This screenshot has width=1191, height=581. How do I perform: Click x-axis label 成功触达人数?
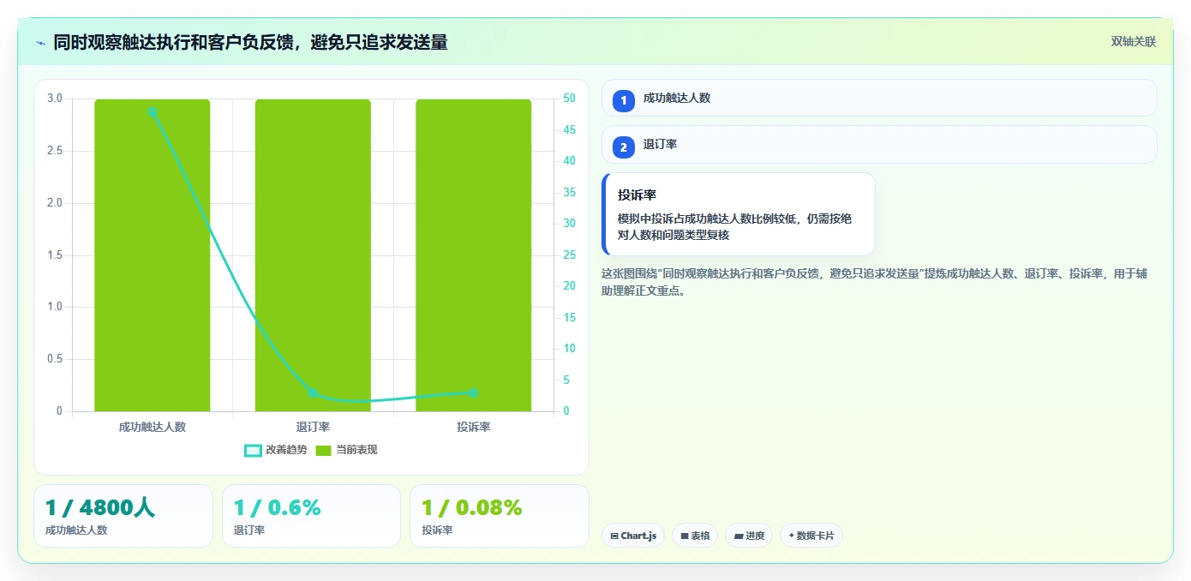[153, 427]
